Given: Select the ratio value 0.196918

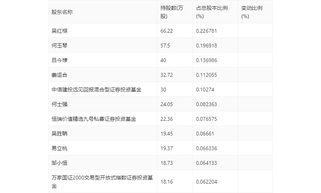Looking at the screenshot, I should [x=206, y=46].
